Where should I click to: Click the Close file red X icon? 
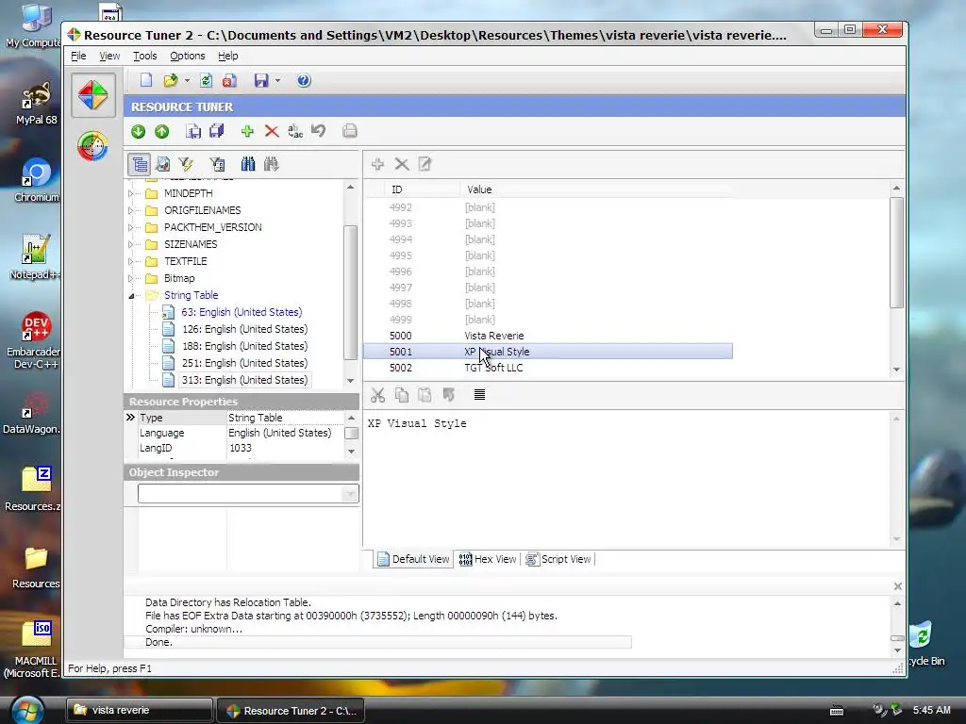pyautogui.click(x=230, y=80)
